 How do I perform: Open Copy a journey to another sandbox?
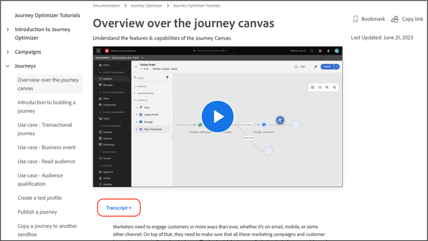47,230
